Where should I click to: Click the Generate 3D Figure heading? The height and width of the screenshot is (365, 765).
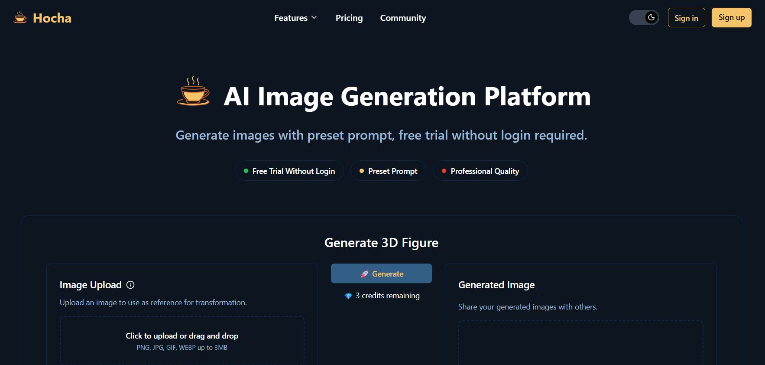click(x=381, y=243)
